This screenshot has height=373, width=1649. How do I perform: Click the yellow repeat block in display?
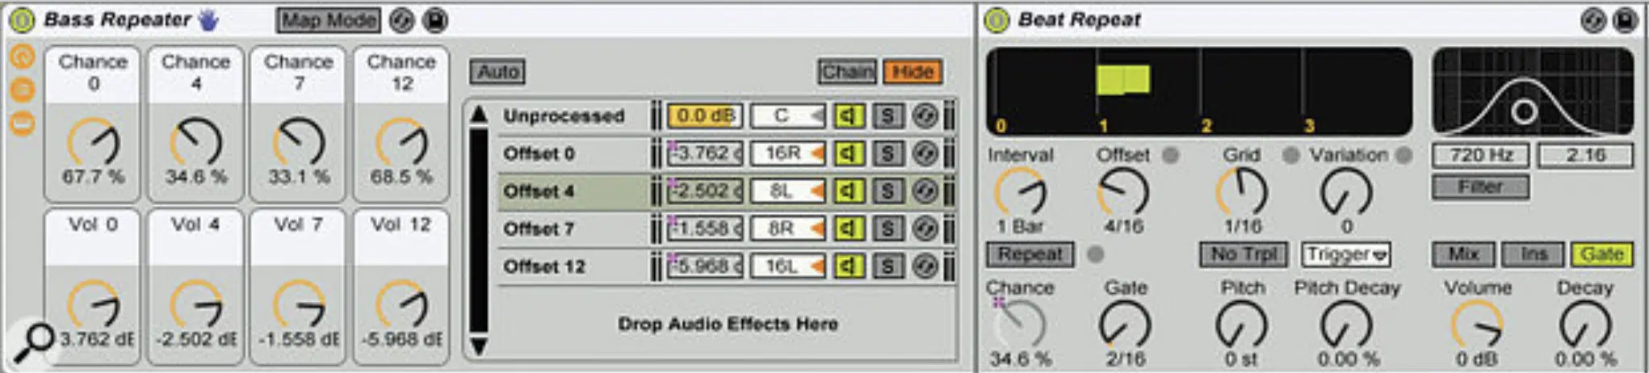point(1123,80)
